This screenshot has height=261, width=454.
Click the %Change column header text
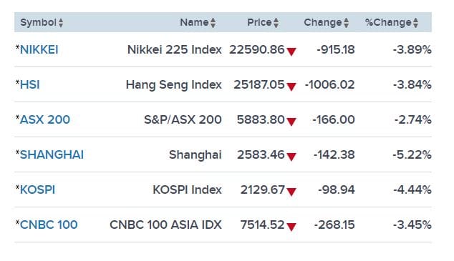coord(388,23)
